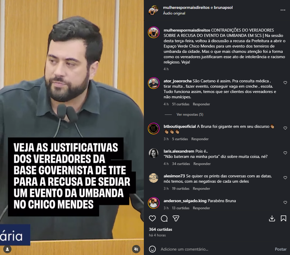Unmute the video sound

[136, 249]
